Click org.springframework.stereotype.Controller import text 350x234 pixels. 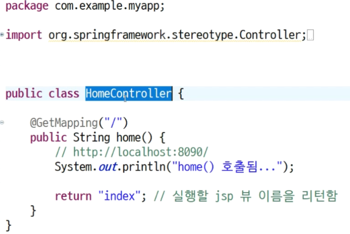pos(175,35)
